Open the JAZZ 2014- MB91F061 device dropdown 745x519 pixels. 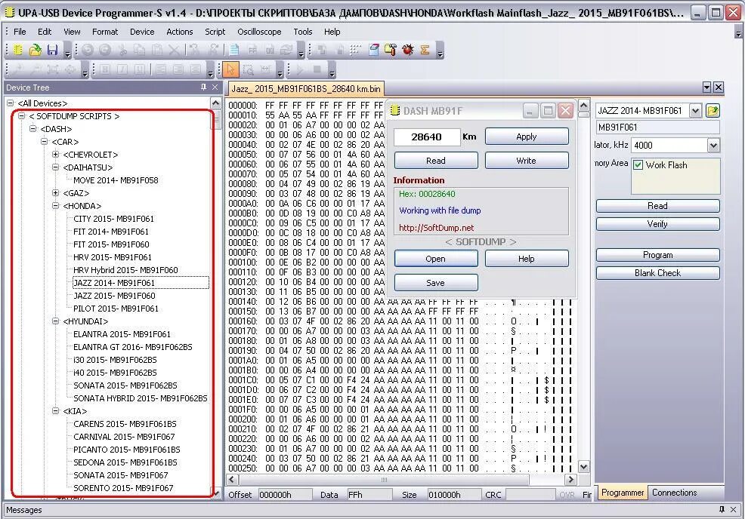pos(696,111)
